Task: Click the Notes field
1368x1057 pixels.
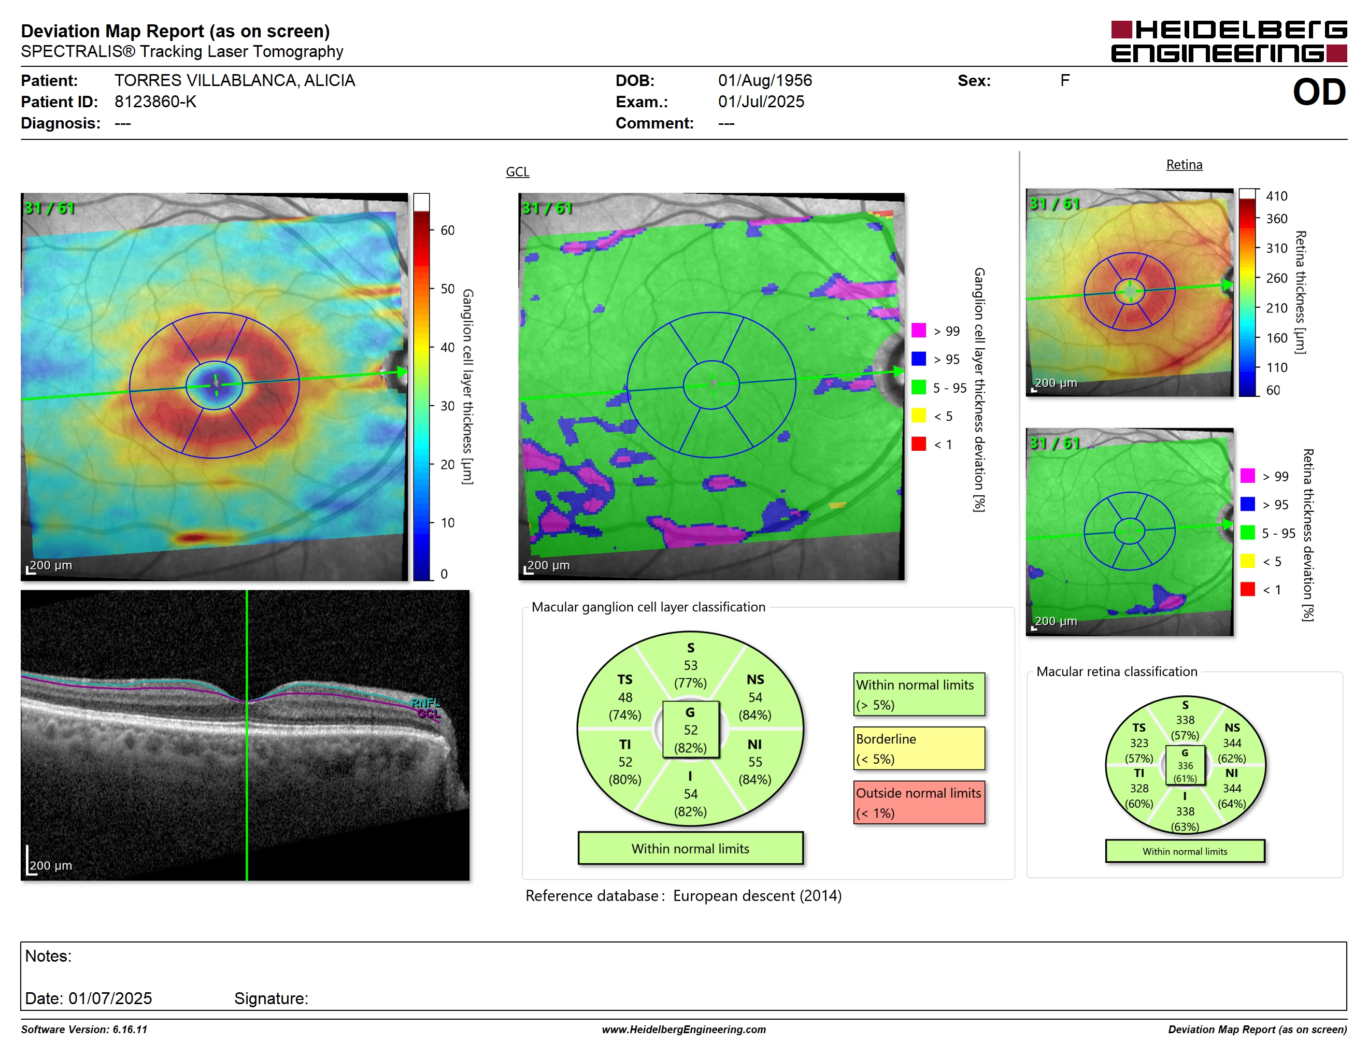Action: [683, 976]
